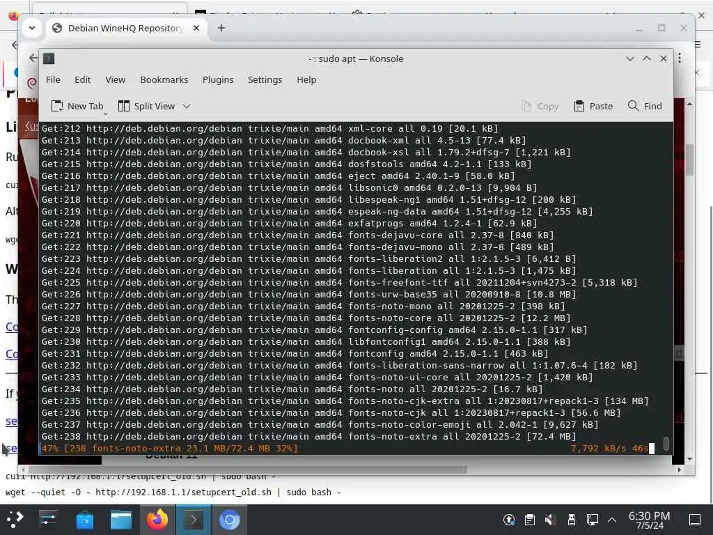The image size is (713, 535).
Task: Click the download speed 7,792 kB/s text
Action: [x=598, y=448]
